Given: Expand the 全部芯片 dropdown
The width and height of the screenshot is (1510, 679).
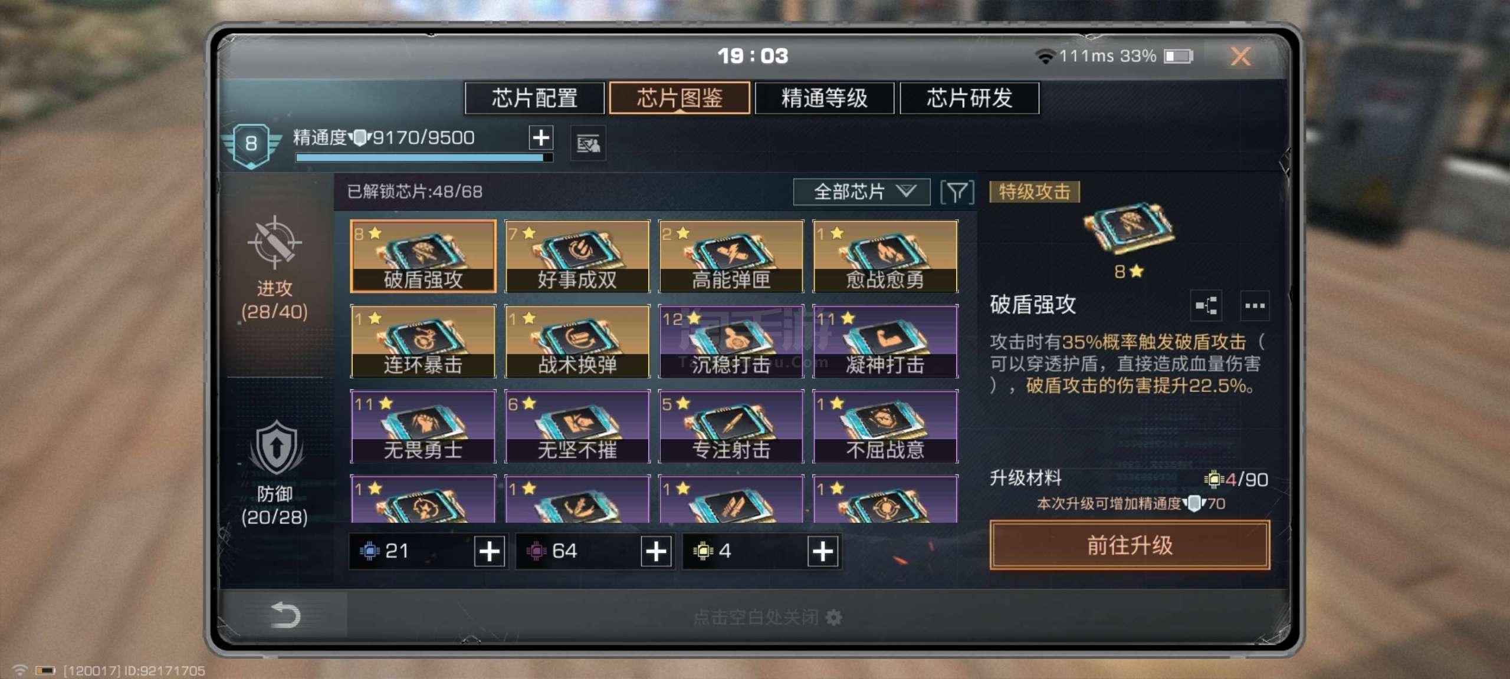Looking at the screenshot, I should tap(862, 192).
